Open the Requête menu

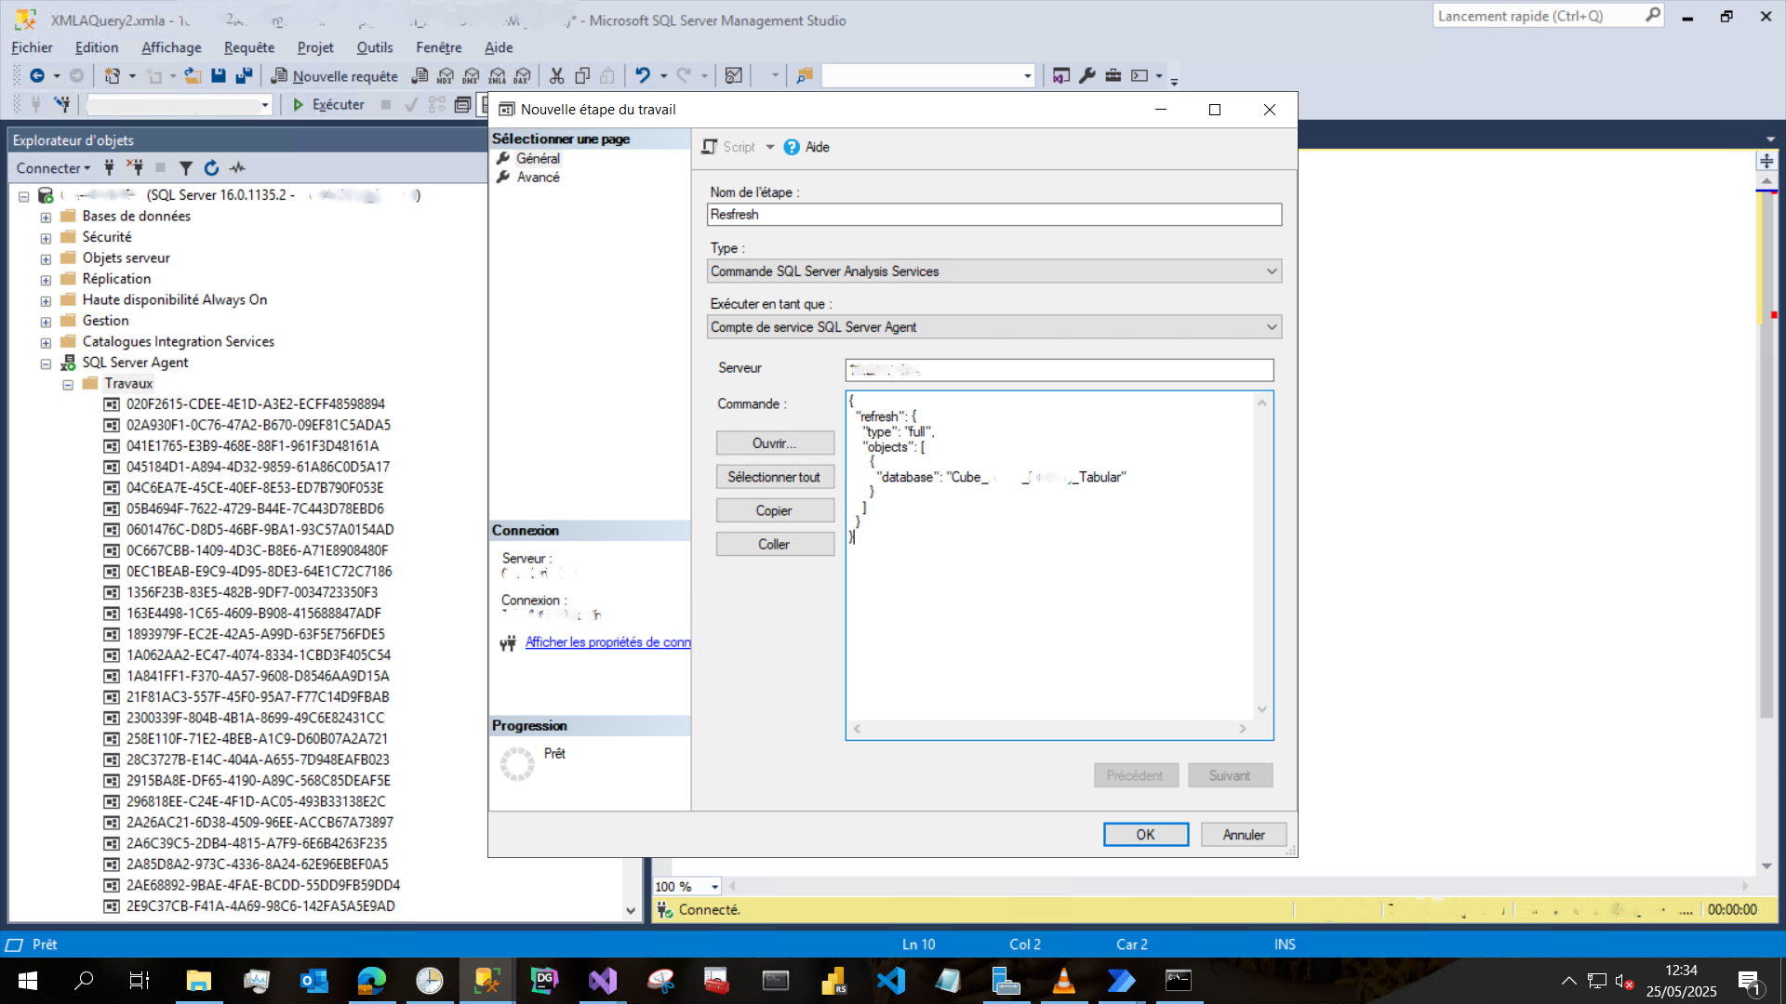coord(249,47)
